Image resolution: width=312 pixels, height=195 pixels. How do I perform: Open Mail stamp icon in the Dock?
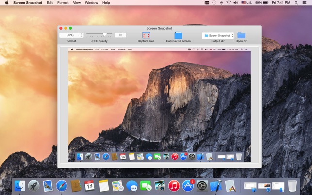tap(48, 186)
